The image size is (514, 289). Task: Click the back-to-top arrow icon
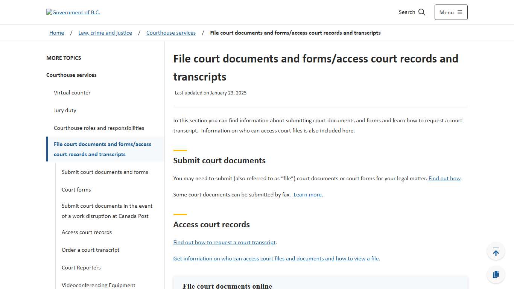(496, 251)
